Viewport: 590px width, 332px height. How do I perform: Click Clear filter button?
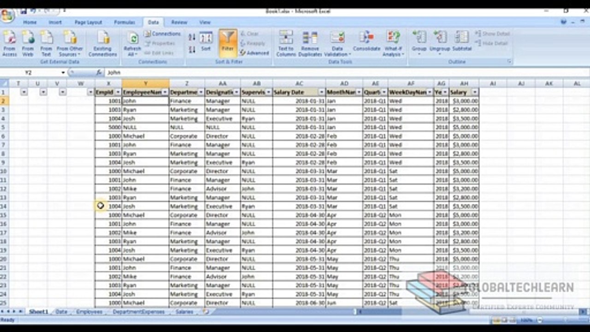click(249, 34)
